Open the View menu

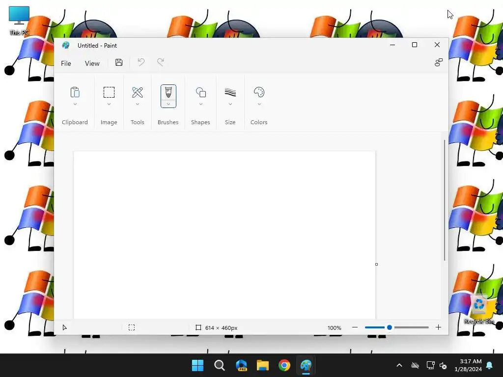tap(92, 63)
